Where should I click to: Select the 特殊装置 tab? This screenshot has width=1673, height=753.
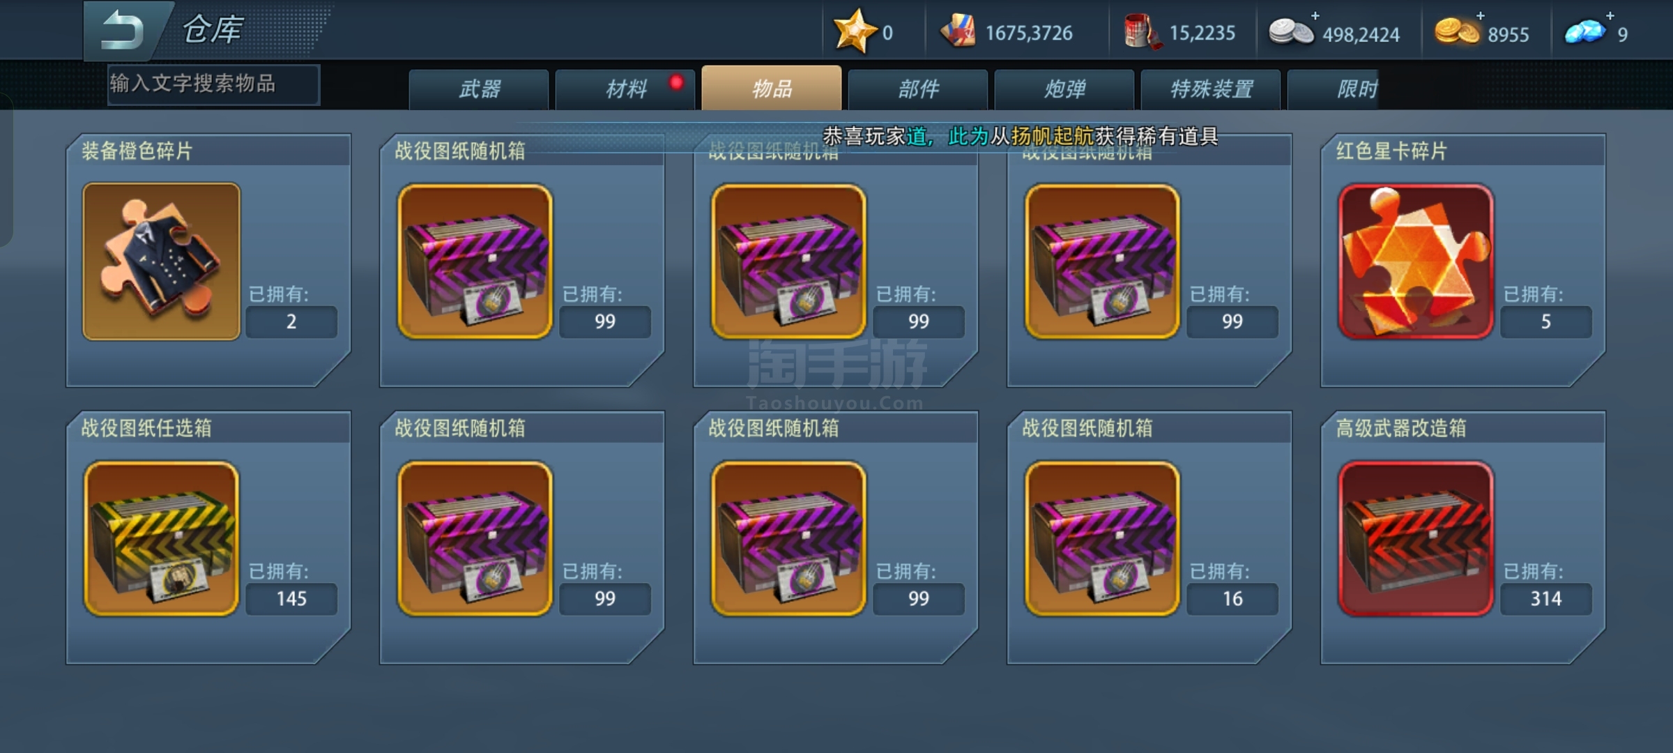[1211, 89]
